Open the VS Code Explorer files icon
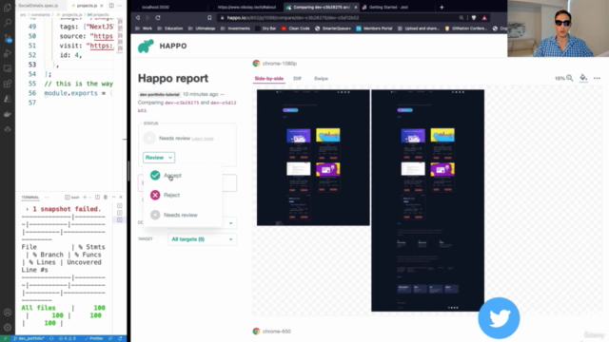 pyautogui.click(x=8, y=8)
